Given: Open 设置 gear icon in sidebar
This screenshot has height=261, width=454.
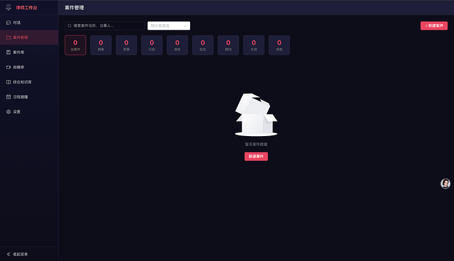Looking at the screenshot, I should point(9,112).
